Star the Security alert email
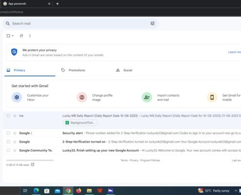The width and height of the screenshot is (241, 195). coord(15,133)
